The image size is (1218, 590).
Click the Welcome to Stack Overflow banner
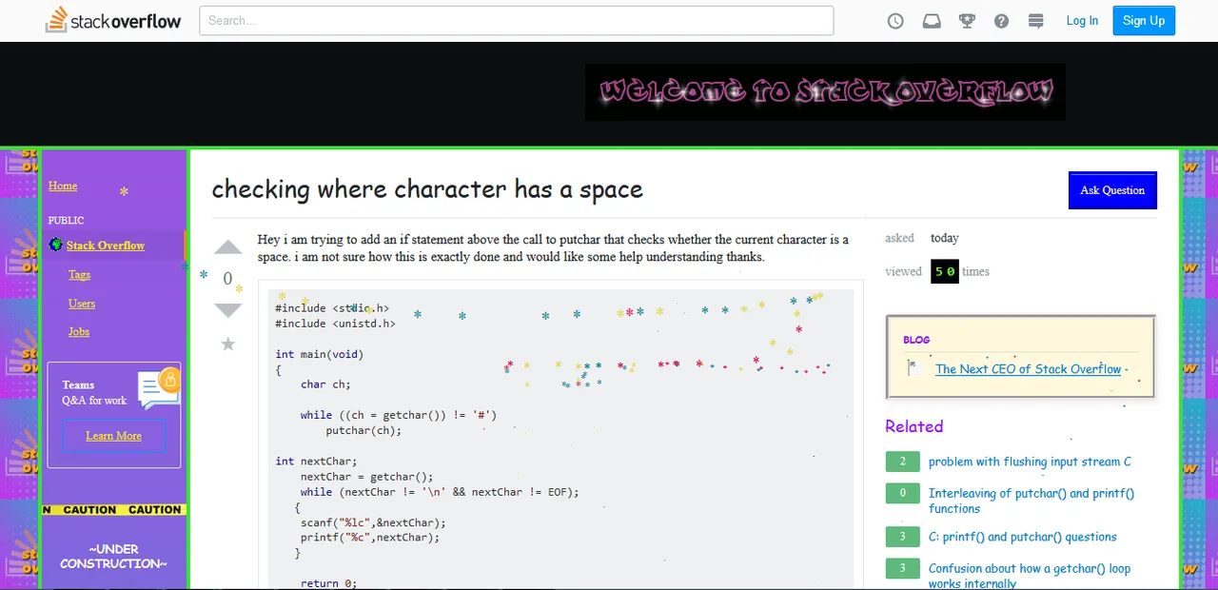pos(825,91)
